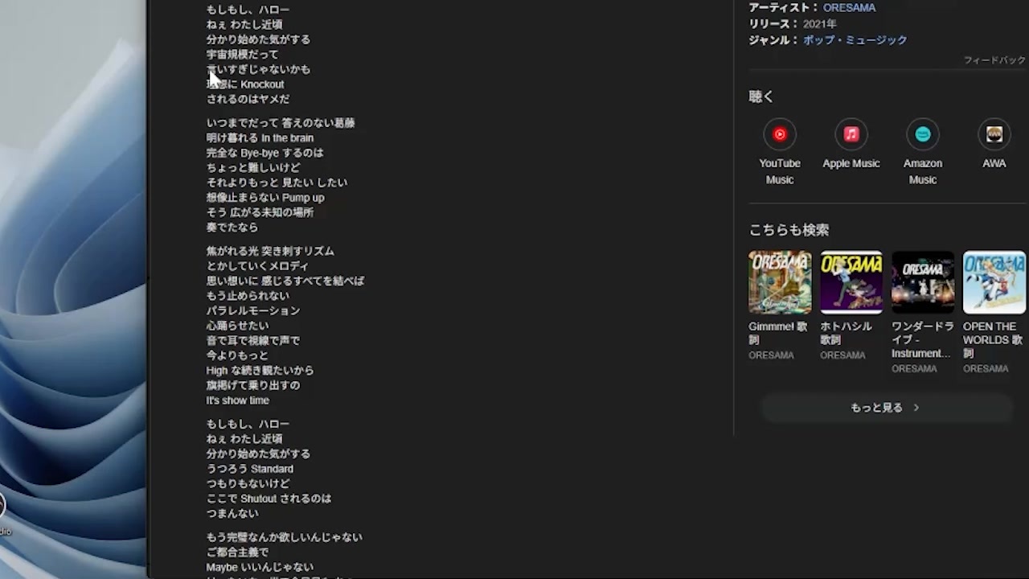Click the ワンダードライブ Instrumental caption

tap(922, 339)
